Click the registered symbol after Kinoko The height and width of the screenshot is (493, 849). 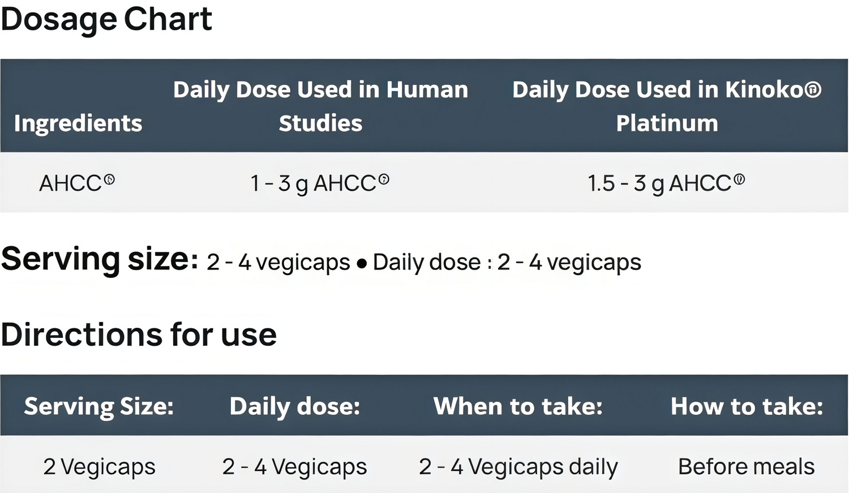813,89
